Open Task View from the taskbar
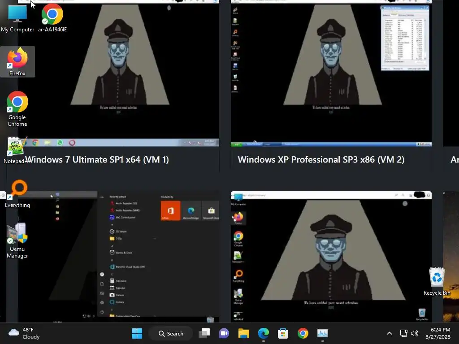The image size is (459, 344). click(x=204, y=333)
